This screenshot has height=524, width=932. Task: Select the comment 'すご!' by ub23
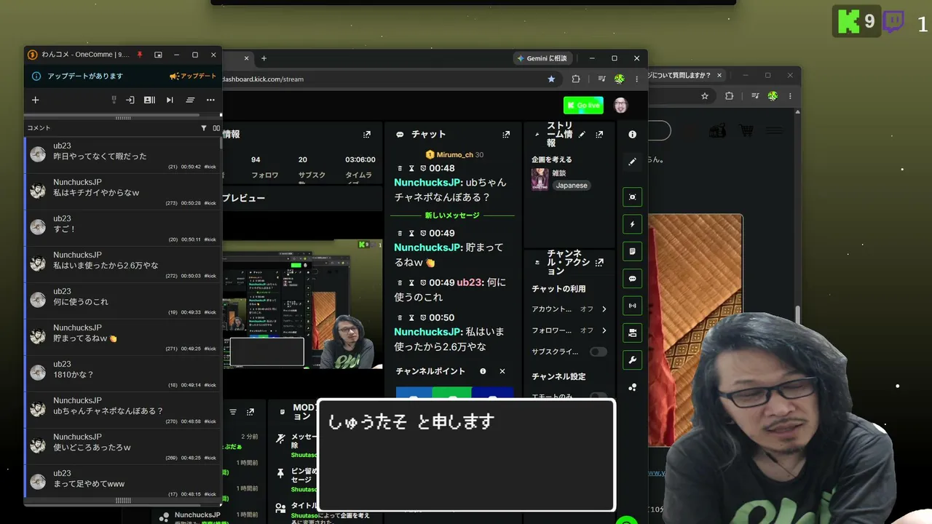click(122, 229)
